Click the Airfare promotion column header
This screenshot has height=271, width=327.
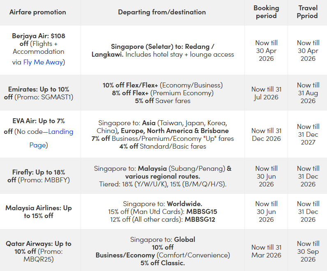click(38, 12)
